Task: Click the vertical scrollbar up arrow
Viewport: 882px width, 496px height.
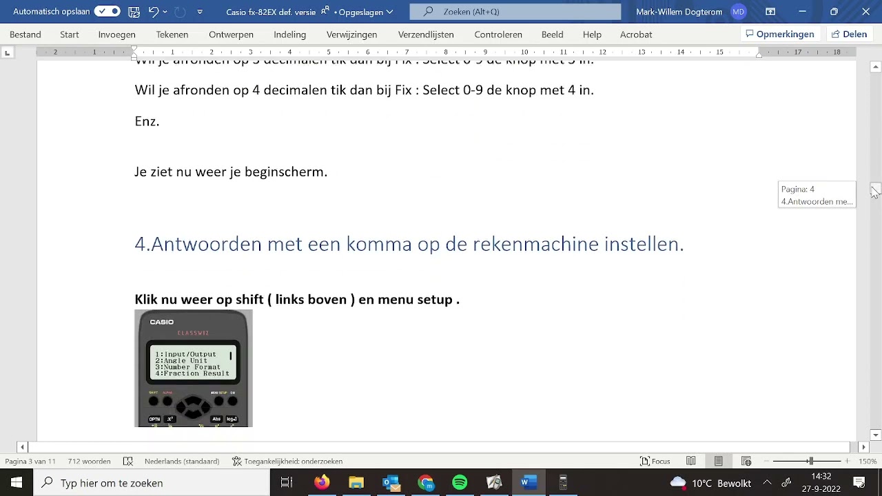Action: click(x=875, y=67)
